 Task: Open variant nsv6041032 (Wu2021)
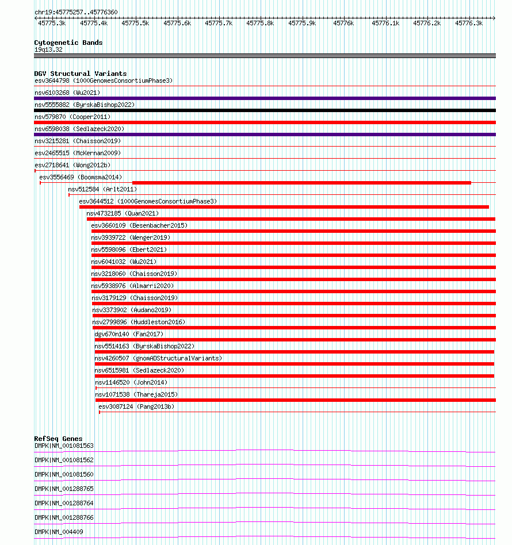(124, 262)
